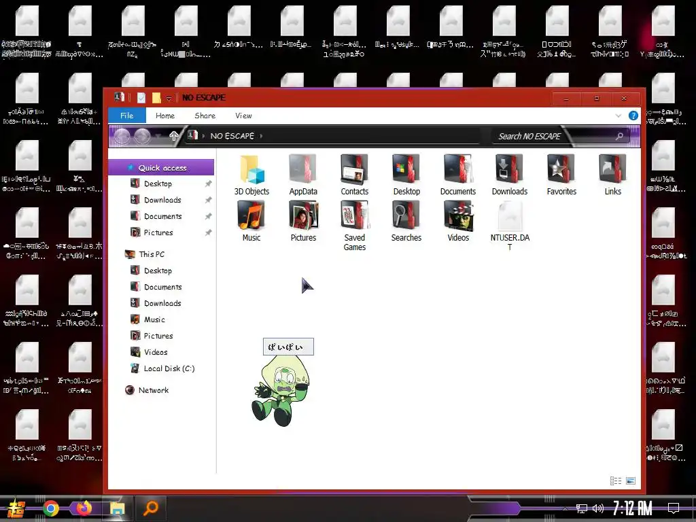Open the Downloads folder in file pane
The width and height of the screenshot is (696, 522).
pyautogui.click(x=510, y=175)
